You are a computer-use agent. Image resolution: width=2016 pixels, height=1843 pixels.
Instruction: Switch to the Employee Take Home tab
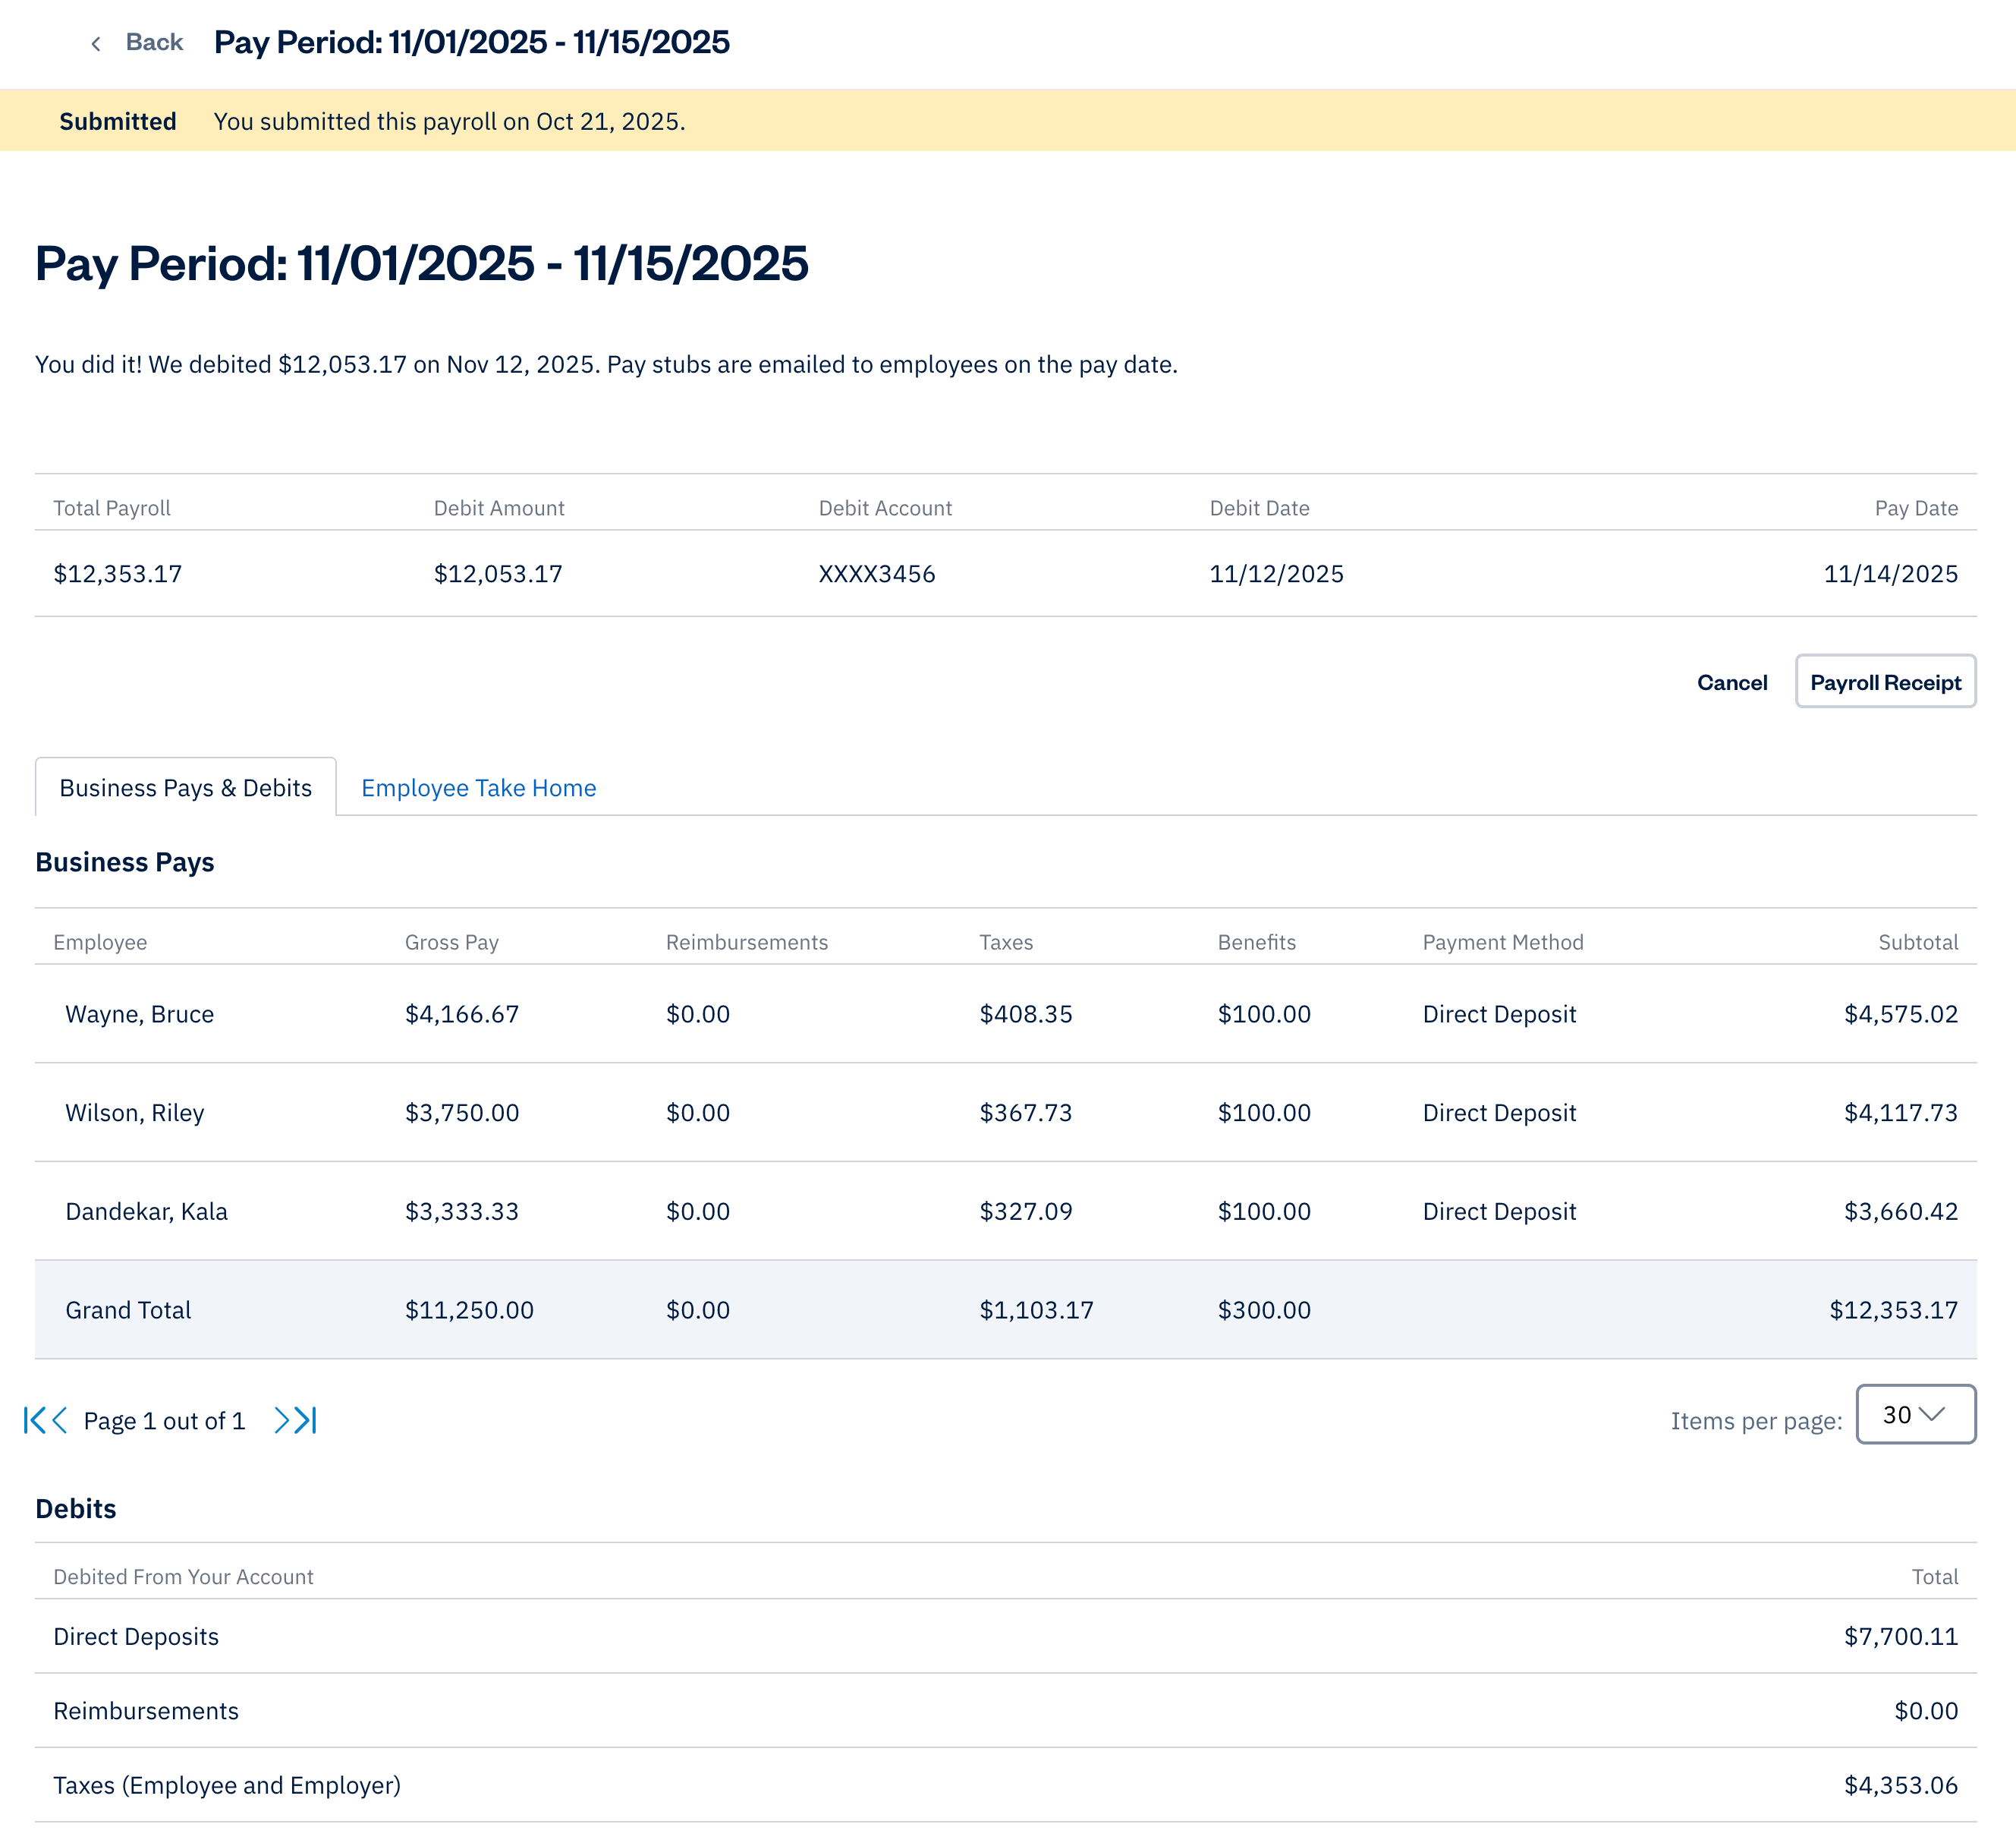[x=478, y=789]
